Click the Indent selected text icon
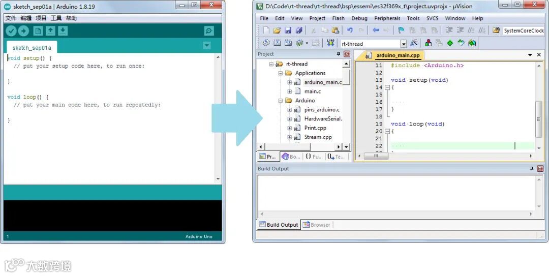Viewport: 549px width, 276px height. coord(449,30)
